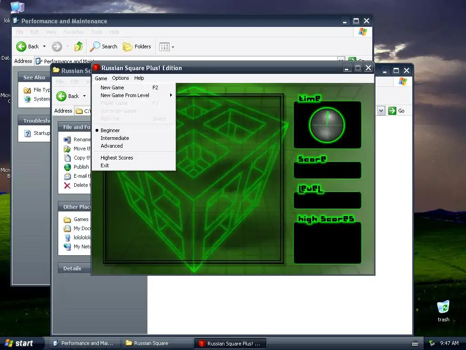This screenshot has width=466, height=350.
Task: Open the New Game From Level submenu
Action: [134, 95]
